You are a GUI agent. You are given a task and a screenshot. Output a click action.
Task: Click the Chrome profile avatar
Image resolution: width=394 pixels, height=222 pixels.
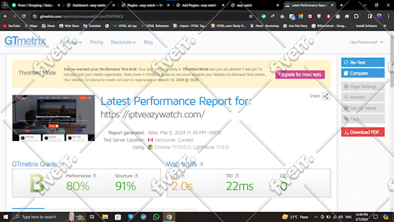tap(379, 16)
